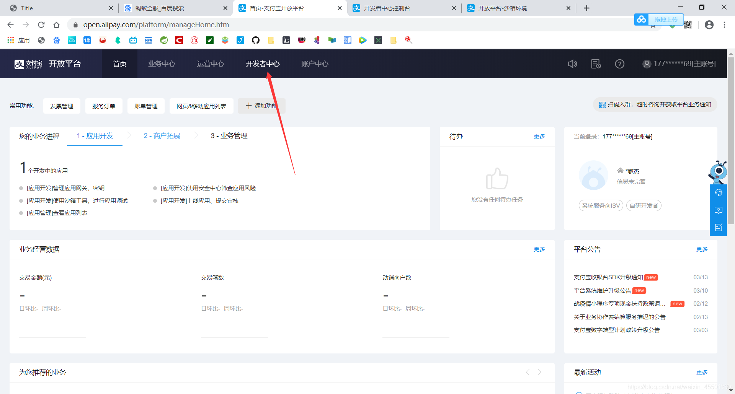
Task: Switch to 开放平台-沙箱环境 browser tab
Action: (x=518, y=8)
